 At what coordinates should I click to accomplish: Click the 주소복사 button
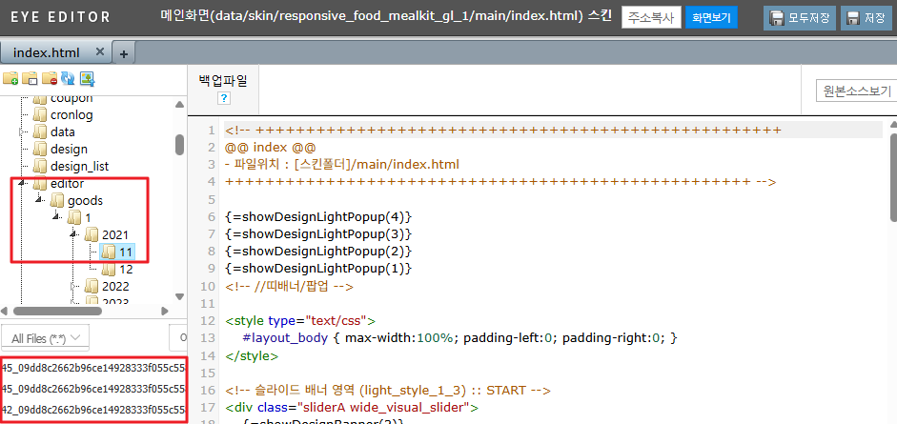point(651,18)
